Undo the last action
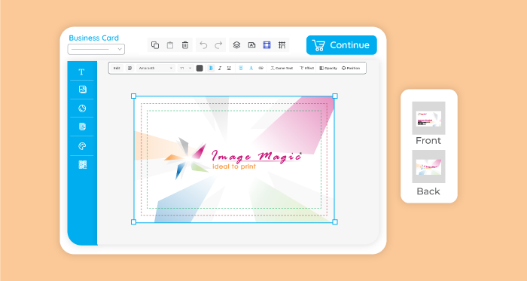 coord(203,45)
